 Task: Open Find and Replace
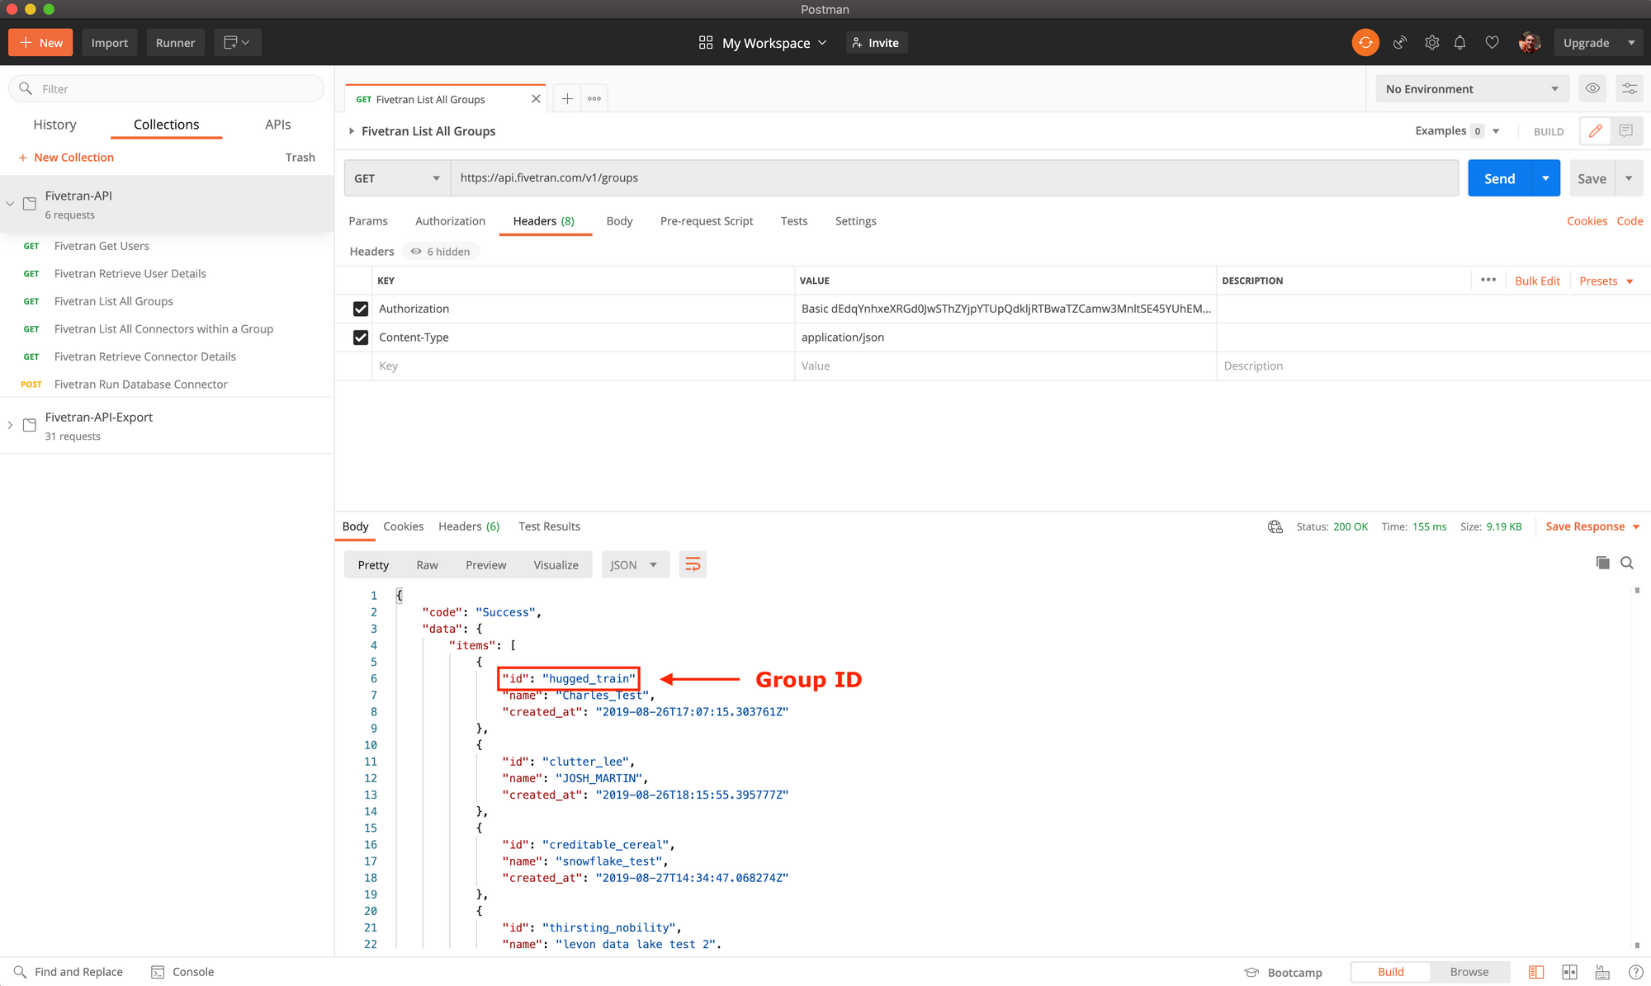click(69, 972)
